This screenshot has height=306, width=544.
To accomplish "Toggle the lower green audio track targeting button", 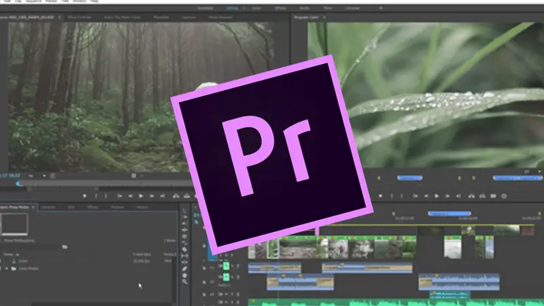I will pyautogui.click(x=226, y=277).
